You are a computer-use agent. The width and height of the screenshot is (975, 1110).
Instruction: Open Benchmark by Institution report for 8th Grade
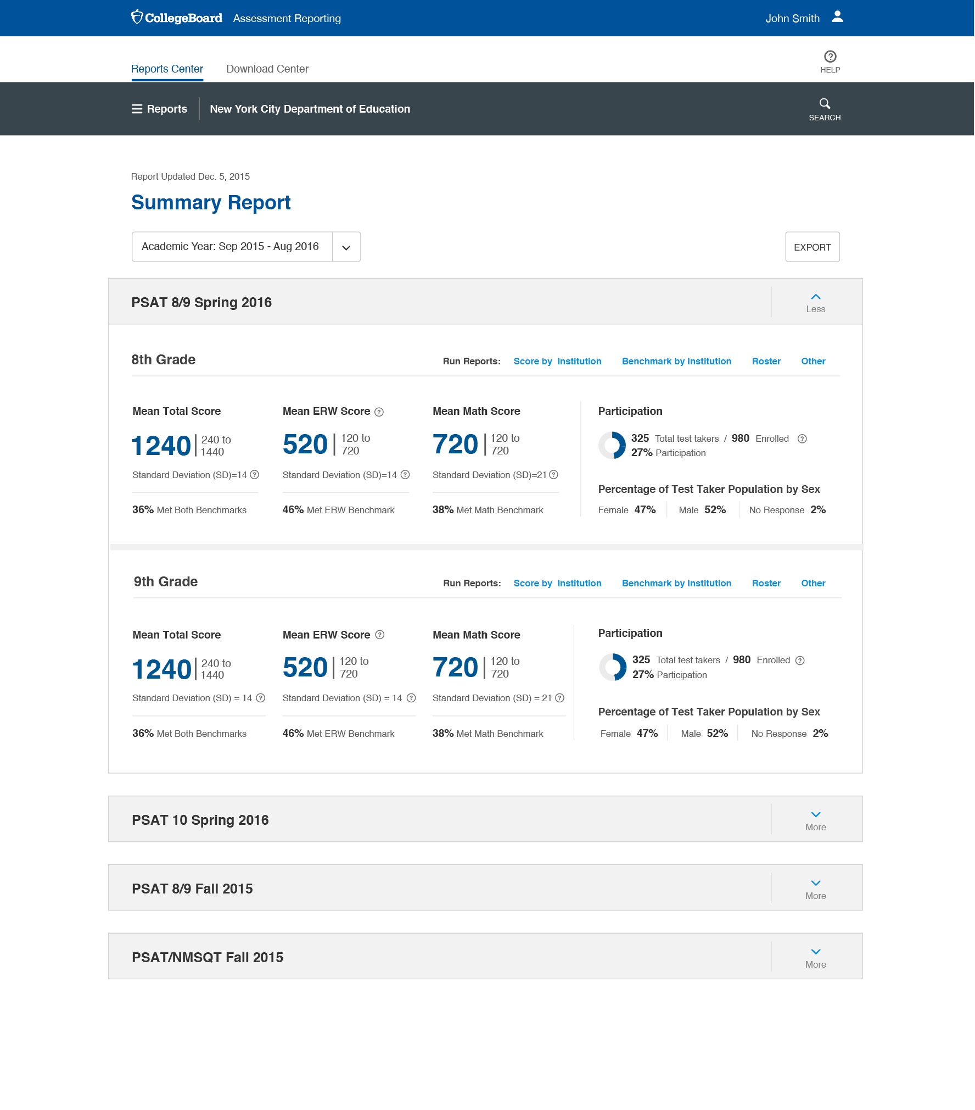(676, 361)
